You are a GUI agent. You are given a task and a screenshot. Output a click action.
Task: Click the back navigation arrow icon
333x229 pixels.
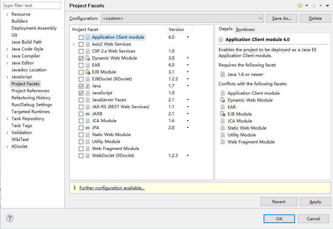300,6
